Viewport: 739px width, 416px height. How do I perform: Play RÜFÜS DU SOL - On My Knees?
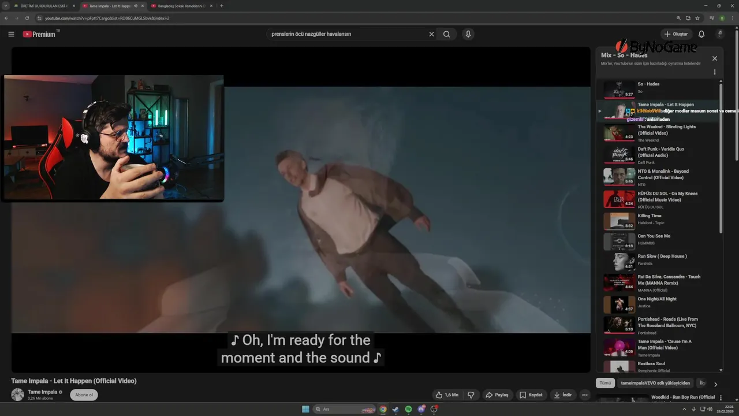(658, 199)
